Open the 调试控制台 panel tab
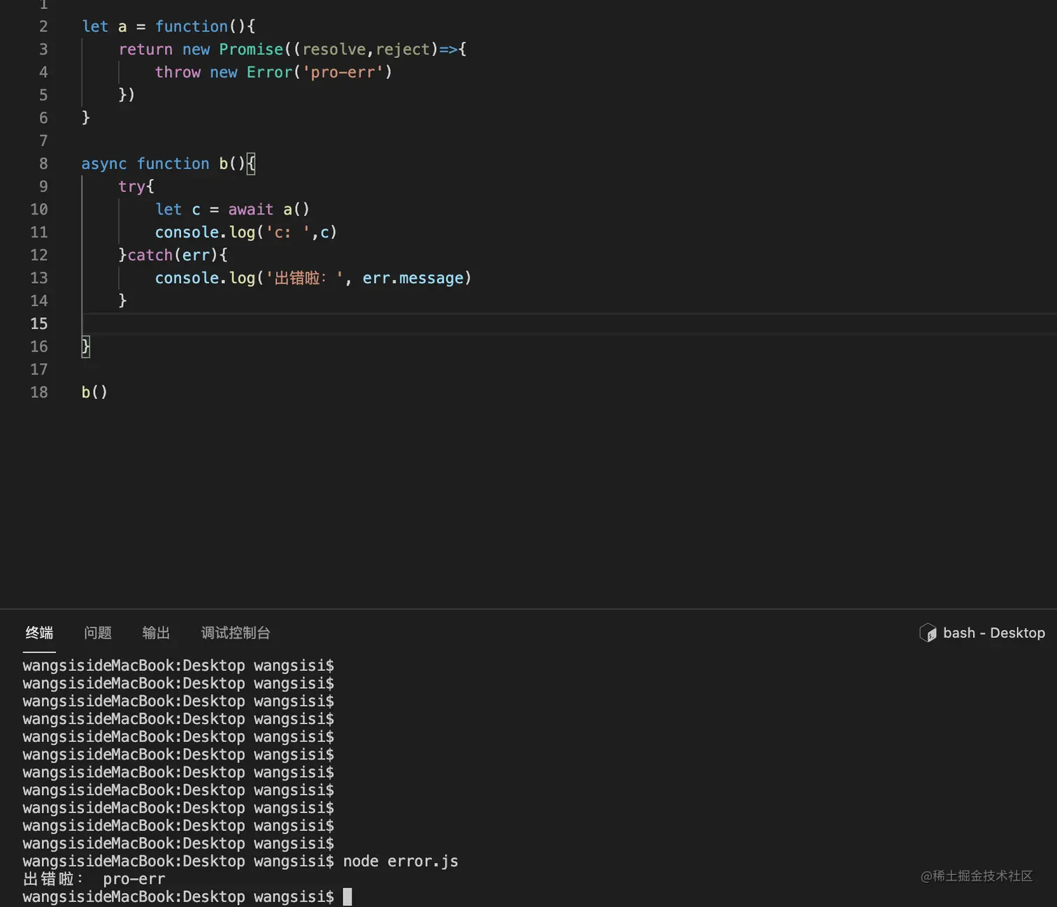Viewport: 1057px width, 907px height. point(236,633)
